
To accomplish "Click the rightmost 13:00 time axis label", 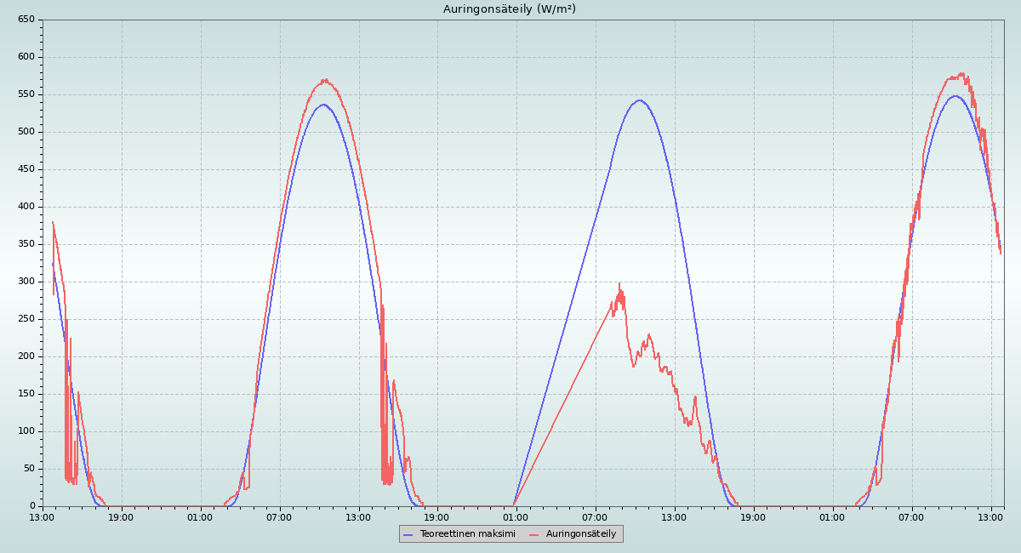I will pyautogui.click(x=991, y=517).
